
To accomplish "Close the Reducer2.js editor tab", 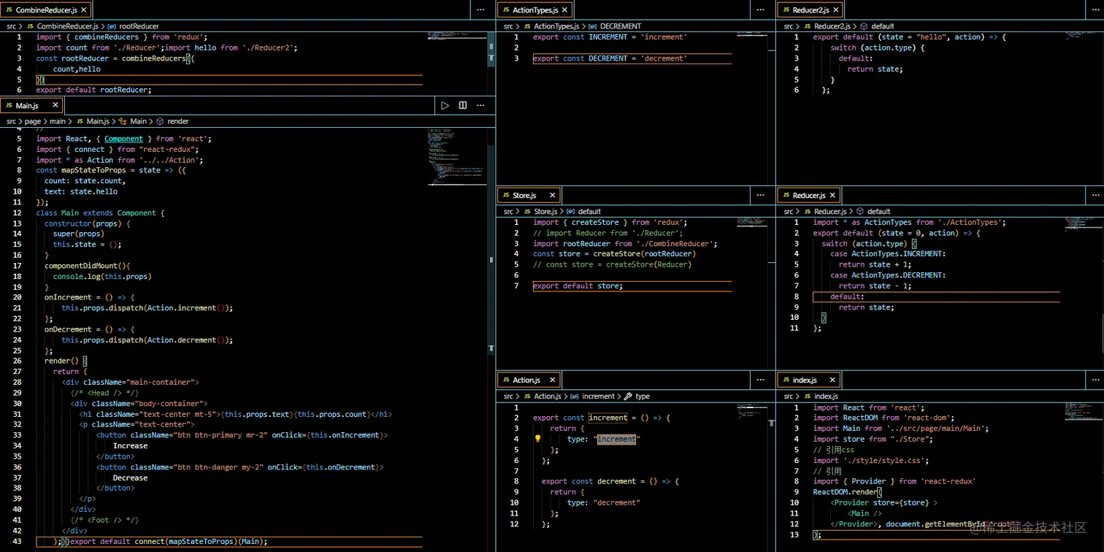I will (x=837, y=10).
